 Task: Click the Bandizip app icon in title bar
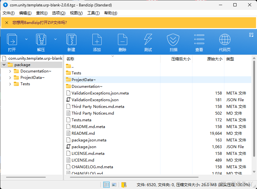5,5
